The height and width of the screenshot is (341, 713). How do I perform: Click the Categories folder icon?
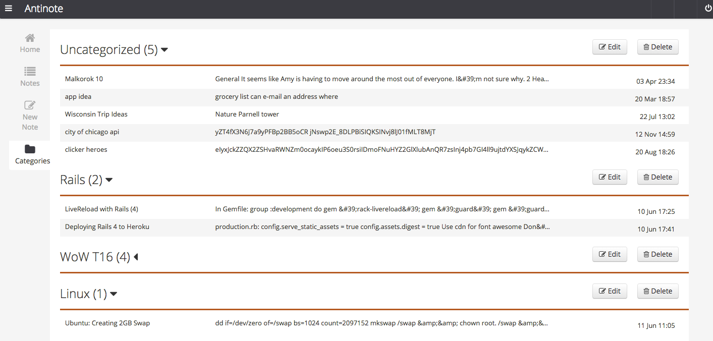tap(30, 149)
